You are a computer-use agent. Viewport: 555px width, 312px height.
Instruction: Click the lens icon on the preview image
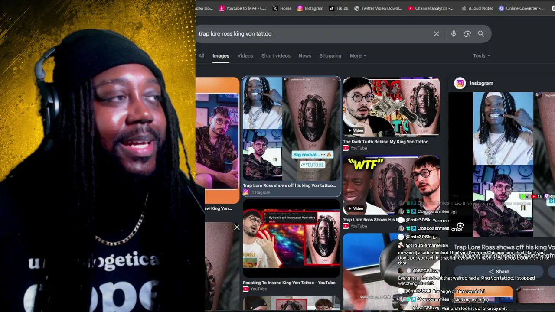tap(460, 227)
